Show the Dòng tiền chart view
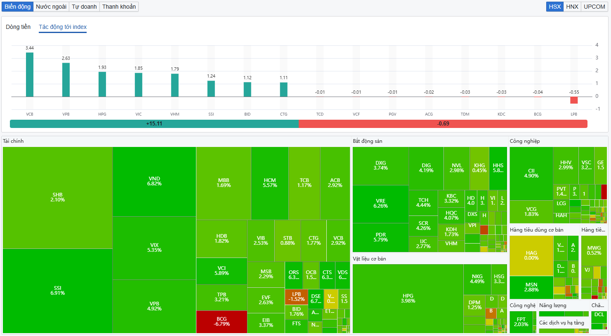 point(18,27)
